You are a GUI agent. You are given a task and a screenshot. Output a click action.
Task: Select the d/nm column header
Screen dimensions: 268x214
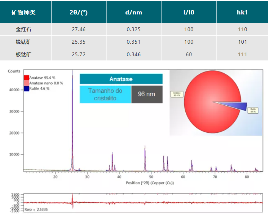click(x=133, y=12)
